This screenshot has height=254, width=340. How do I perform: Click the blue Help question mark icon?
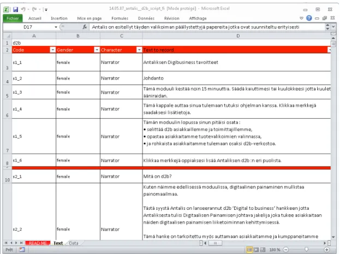309,18
